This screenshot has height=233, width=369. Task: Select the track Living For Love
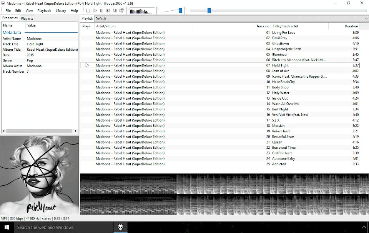pyautogui.click(x=220, y=32)
